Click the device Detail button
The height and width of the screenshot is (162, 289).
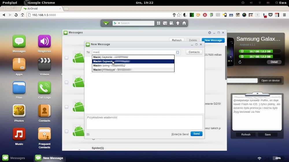click(274, 62)
